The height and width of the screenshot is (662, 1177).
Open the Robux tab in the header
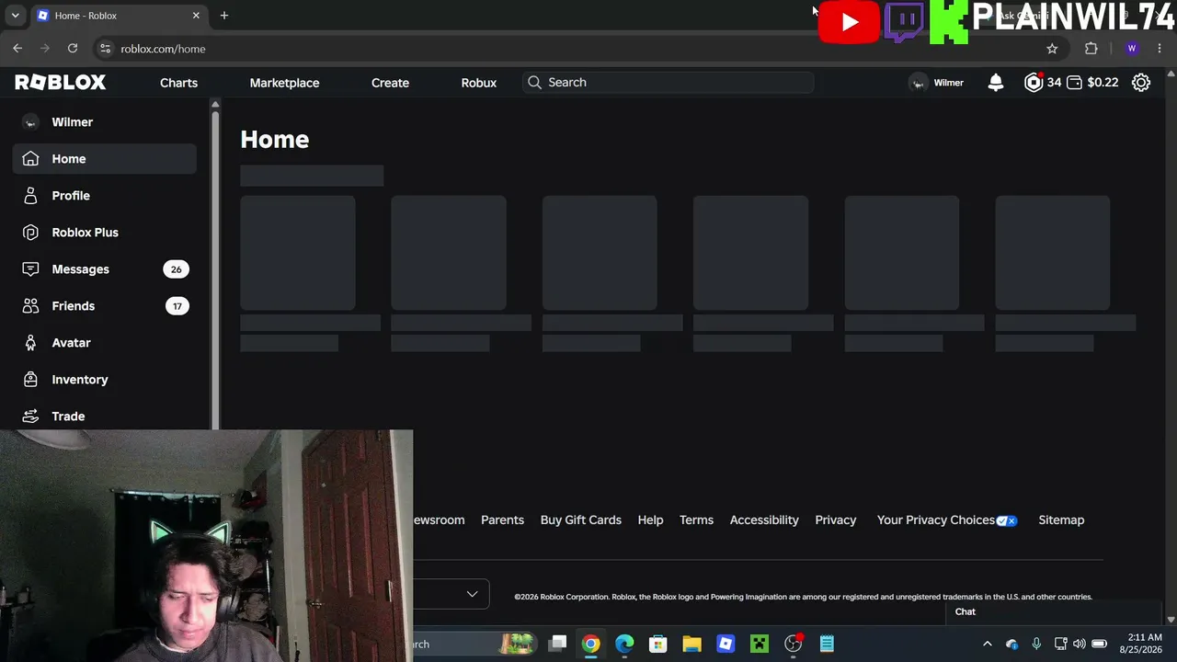[x=478, y=83]
